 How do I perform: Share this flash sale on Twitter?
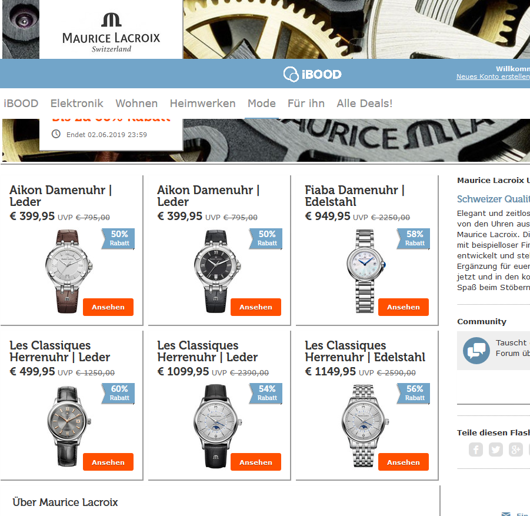495,450
